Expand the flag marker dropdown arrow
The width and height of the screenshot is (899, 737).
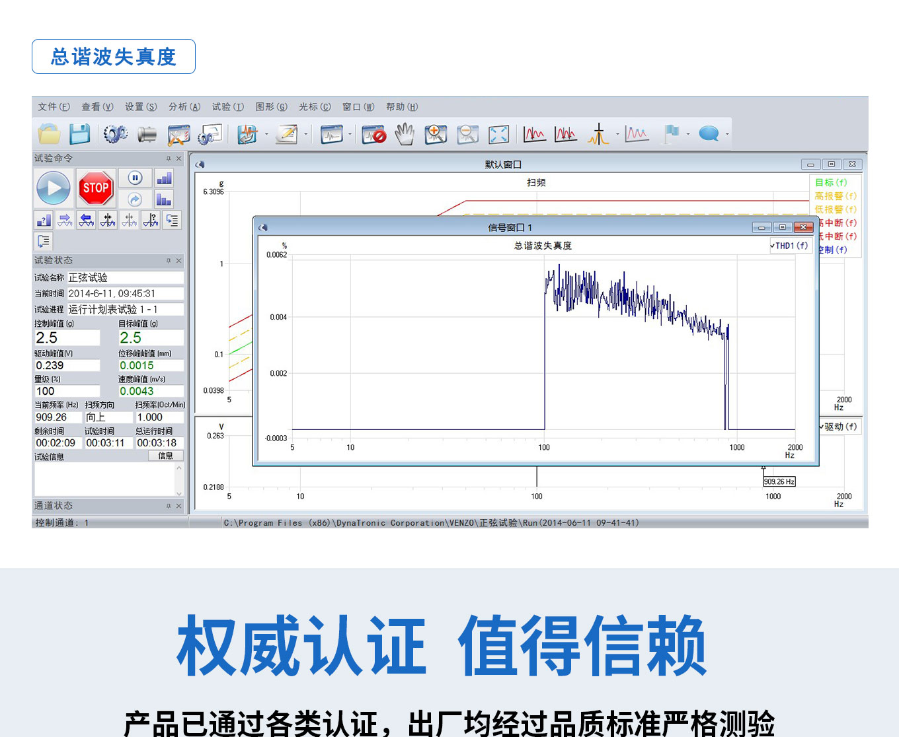688,134
